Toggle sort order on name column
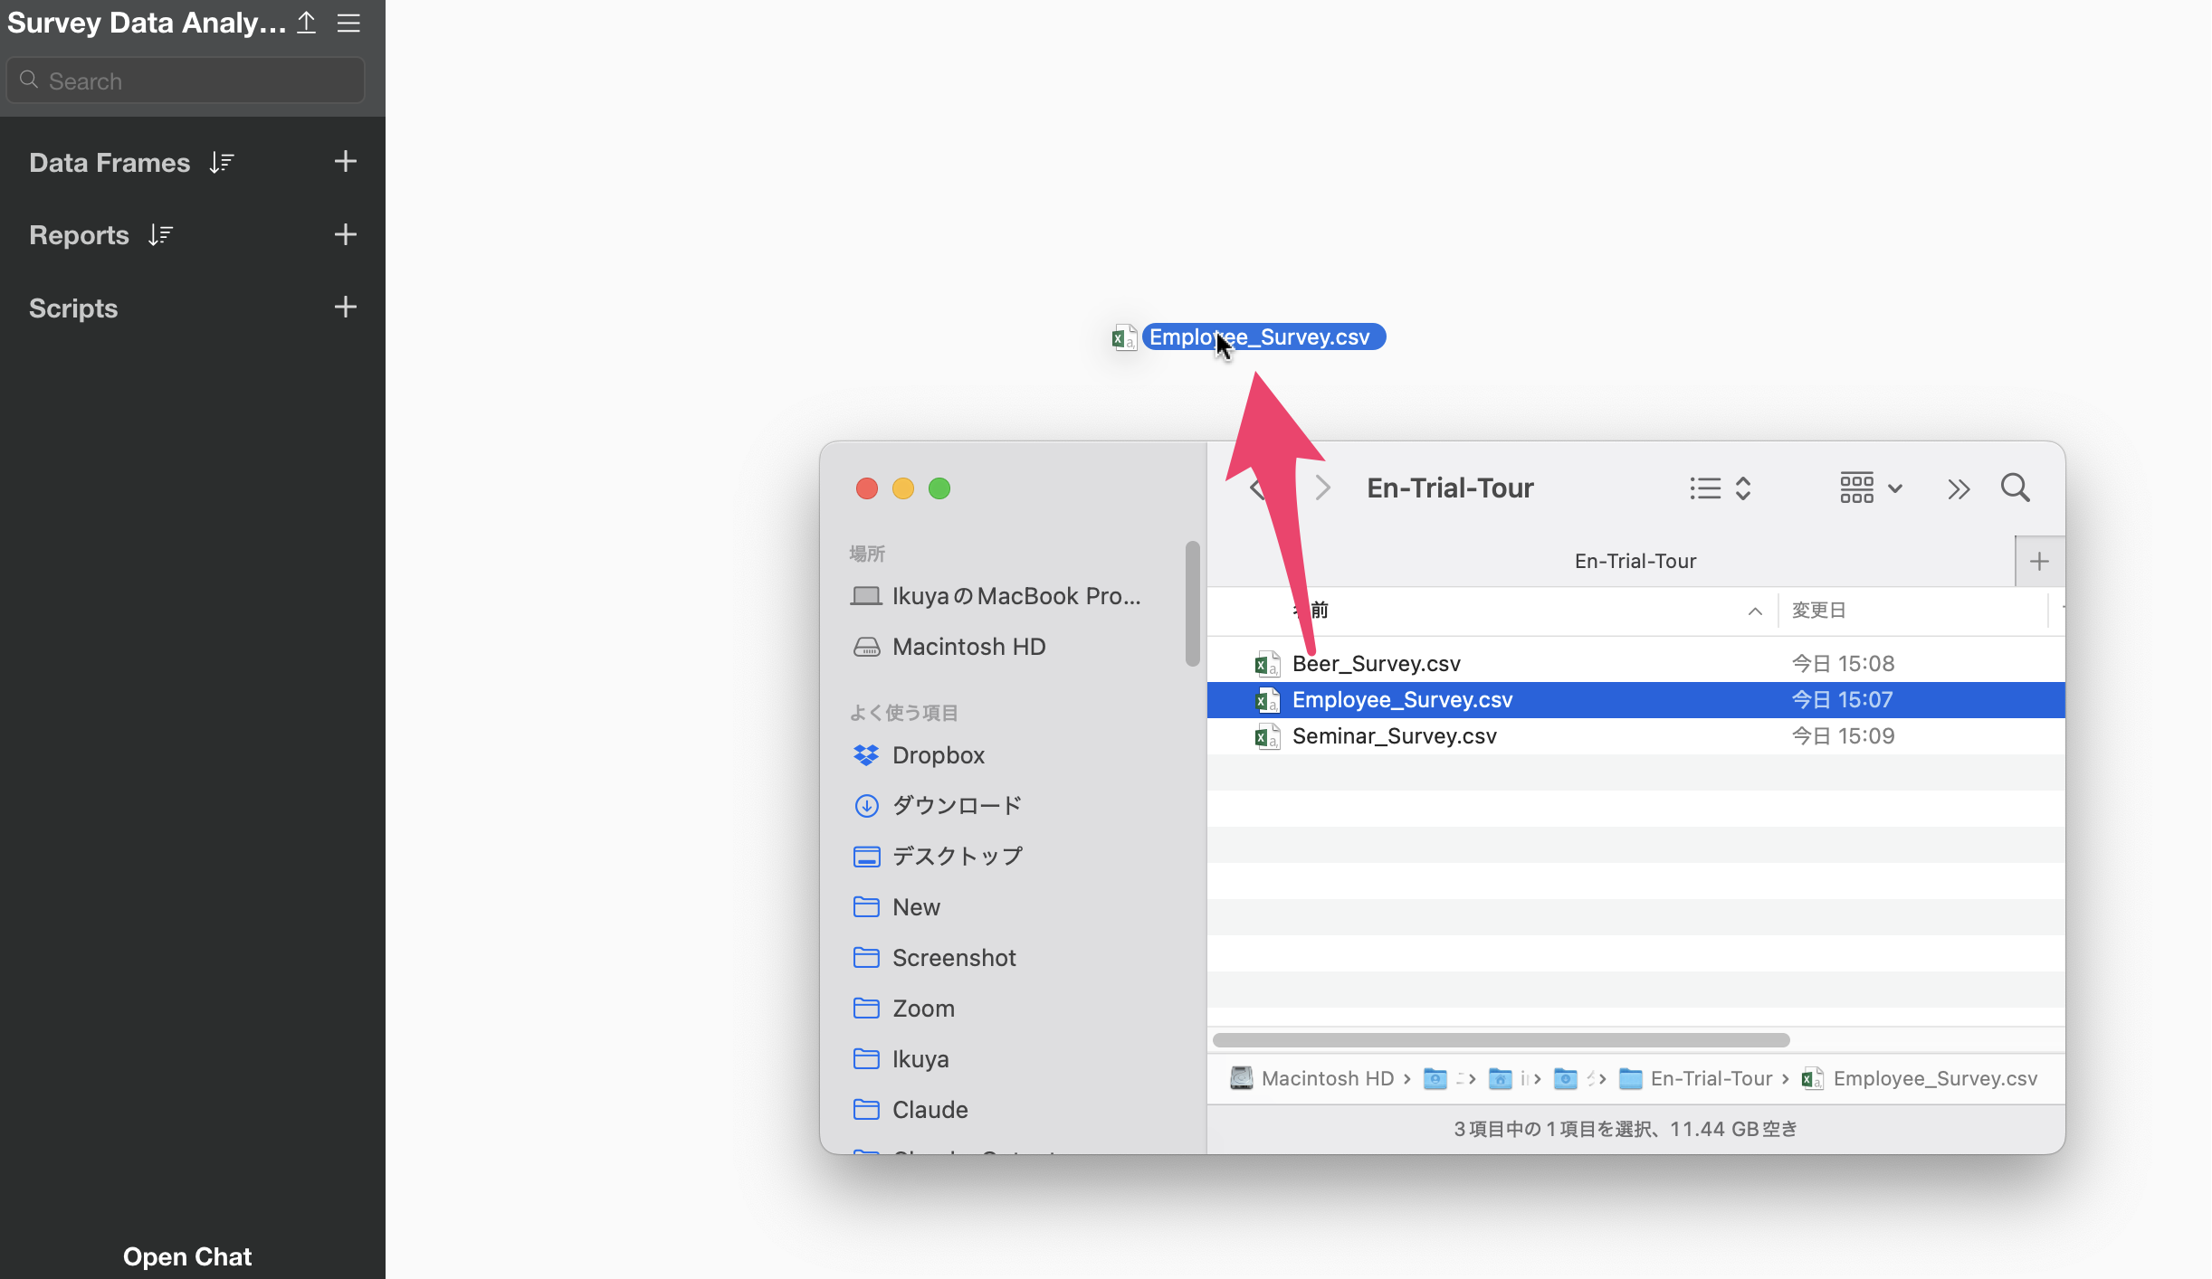 (1755, 611)
